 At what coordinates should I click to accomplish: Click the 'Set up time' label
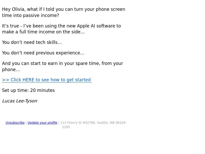pyautogui.click(x=15, y=90)
